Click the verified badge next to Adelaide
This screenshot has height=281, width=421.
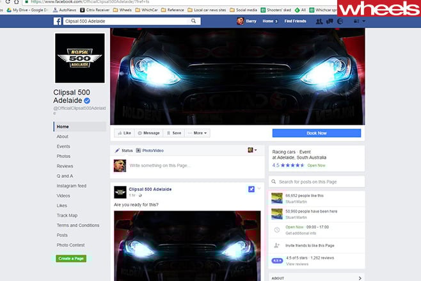click(87, 100)
